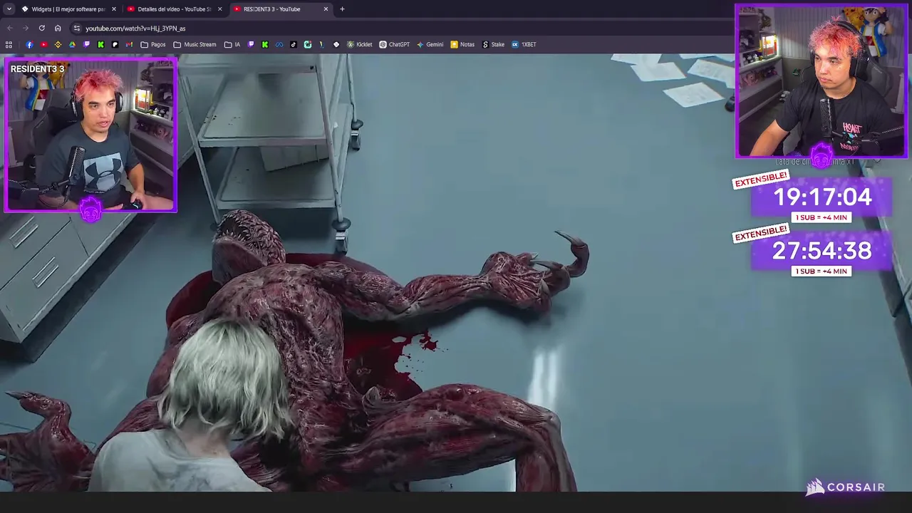912x513 pixels.
Task: Expand the Pagos bookmark folder
Action: (x=153, y=44)
